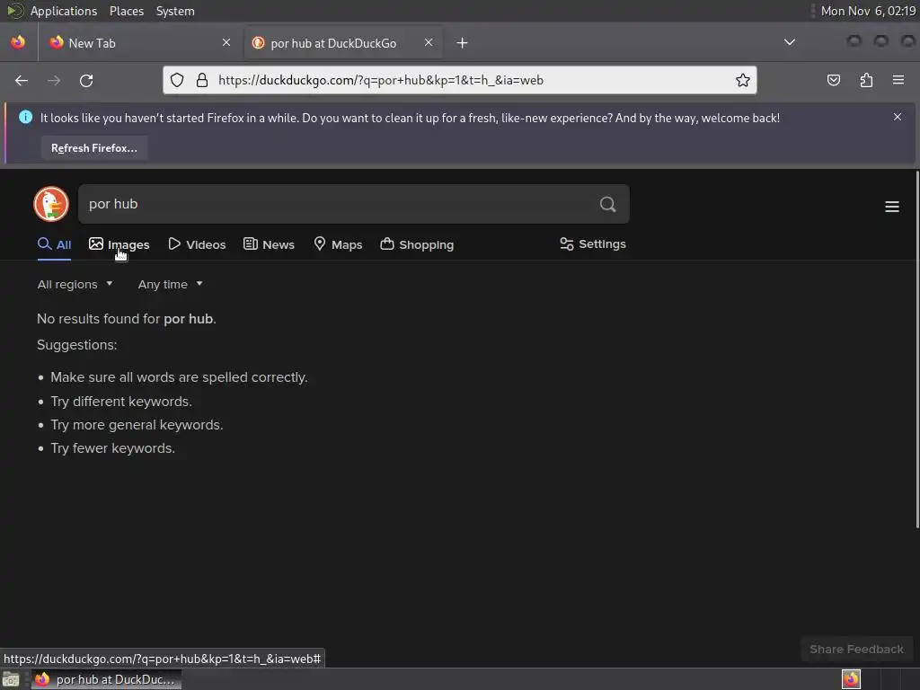Open the Applications menu
Screen dimensions: 920x690
click(x=64, y=11)
